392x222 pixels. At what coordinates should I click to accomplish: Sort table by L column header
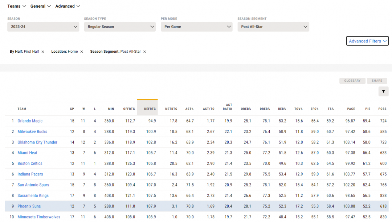click(x=95, y=109)
